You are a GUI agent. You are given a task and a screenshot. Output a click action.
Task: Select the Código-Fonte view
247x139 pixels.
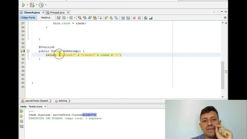click(x=28, y=18)
